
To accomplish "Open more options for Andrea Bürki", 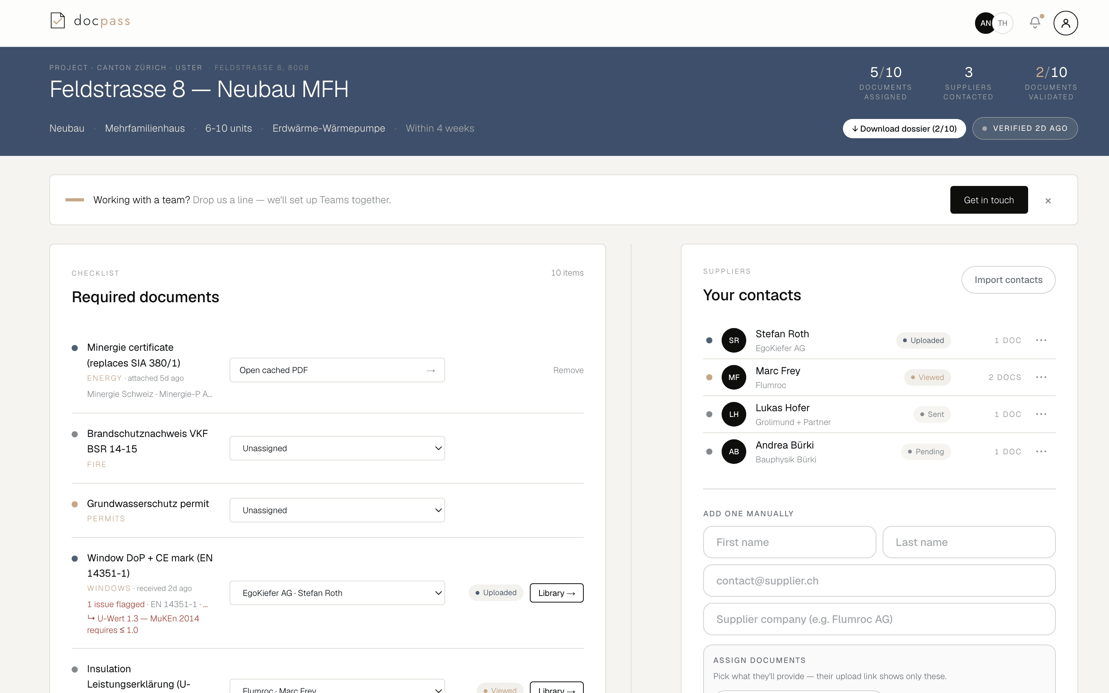I will pyautogui.click(x=1041, y=452).
